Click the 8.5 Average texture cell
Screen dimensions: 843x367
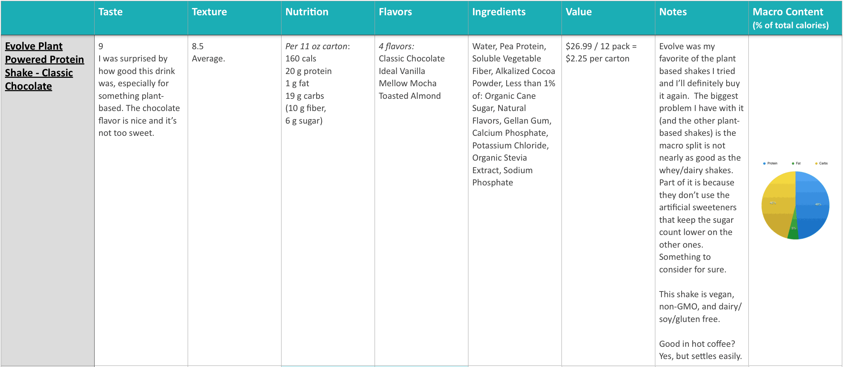(x=208, y=52)
